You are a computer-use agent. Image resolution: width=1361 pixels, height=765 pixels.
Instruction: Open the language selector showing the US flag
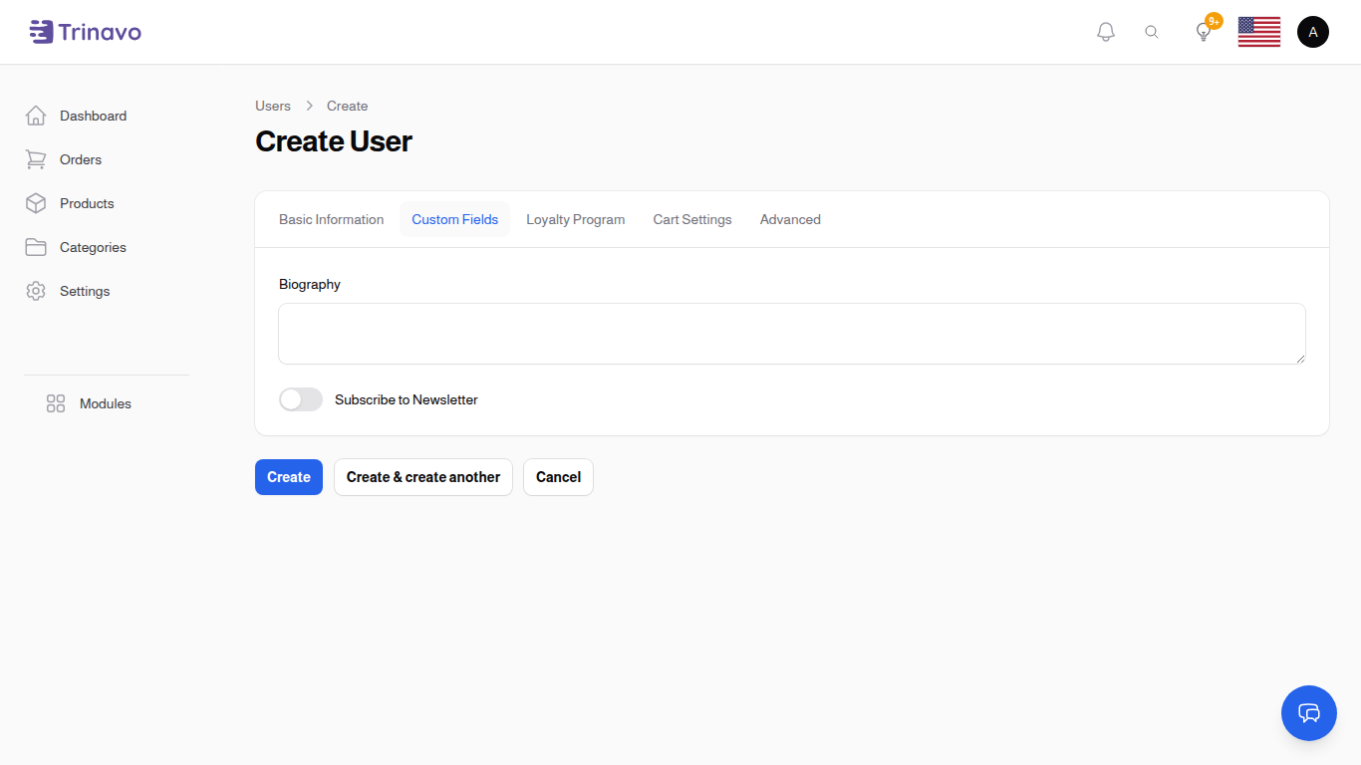pos(1258,31)
